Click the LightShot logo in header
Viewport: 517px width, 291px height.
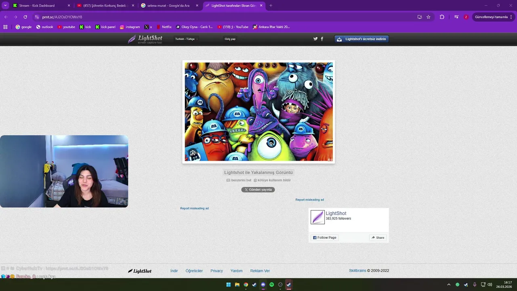tap(145, 39)
